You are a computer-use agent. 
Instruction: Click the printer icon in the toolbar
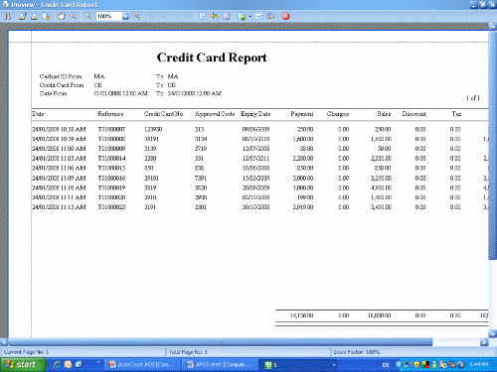[x=34, y=16]
